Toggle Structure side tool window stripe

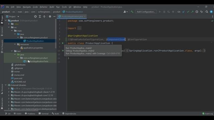coord(2,89)
